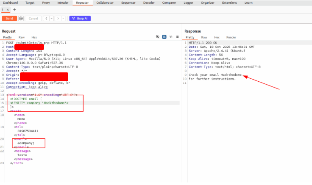The image size is (312, 185).
Task: Open the Decoder tool tab
Action: click(x=149, y=3)
